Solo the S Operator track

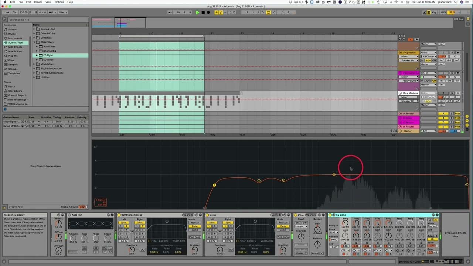451,52
